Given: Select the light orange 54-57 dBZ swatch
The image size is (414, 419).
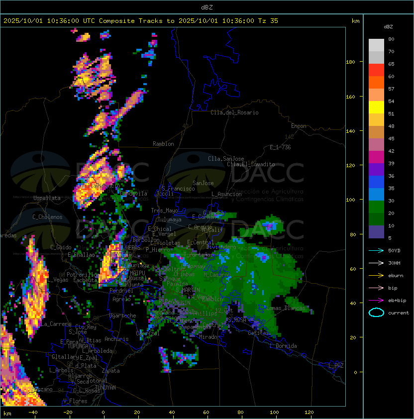Looking at the screenshot, I should click(x=376, y=95).
